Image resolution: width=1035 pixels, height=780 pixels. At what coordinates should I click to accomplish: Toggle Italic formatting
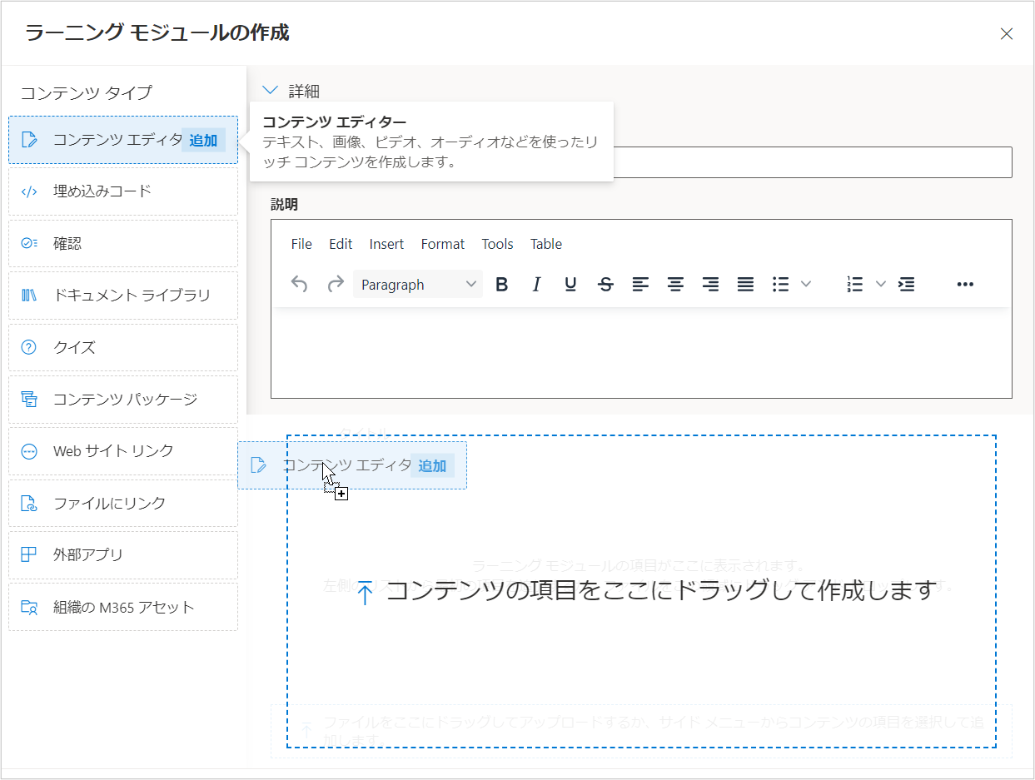[536, 285]
